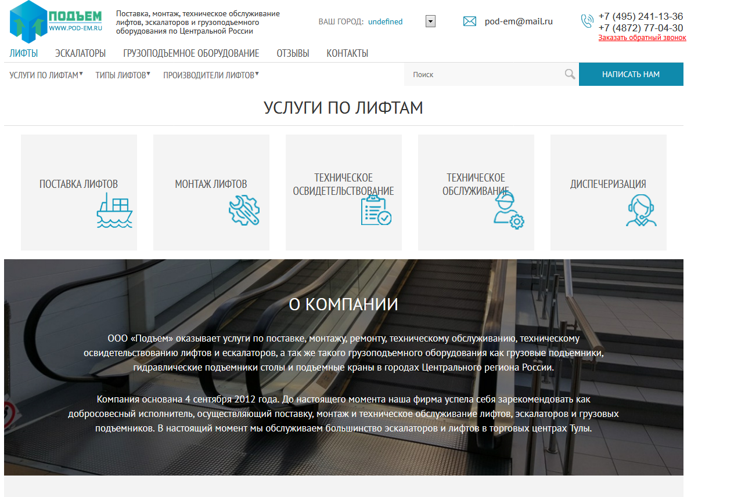Click the undefined city value

pos(385,21)
